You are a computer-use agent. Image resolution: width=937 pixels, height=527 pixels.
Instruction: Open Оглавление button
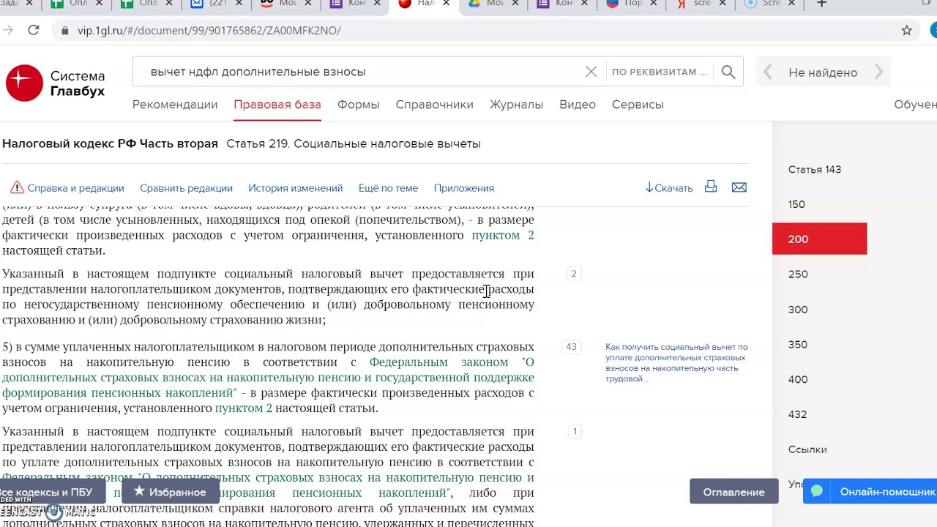click(x=733, y=492)
